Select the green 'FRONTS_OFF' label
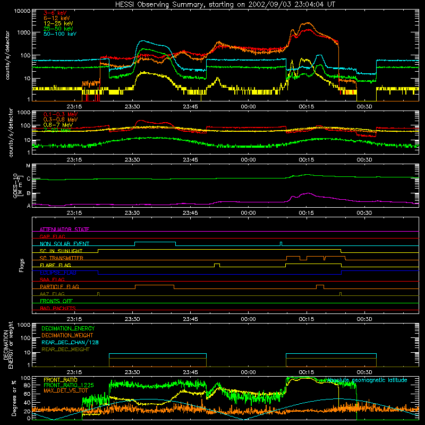Image resolution: width=425 pixels, height=425 pixels. (56, 301)
